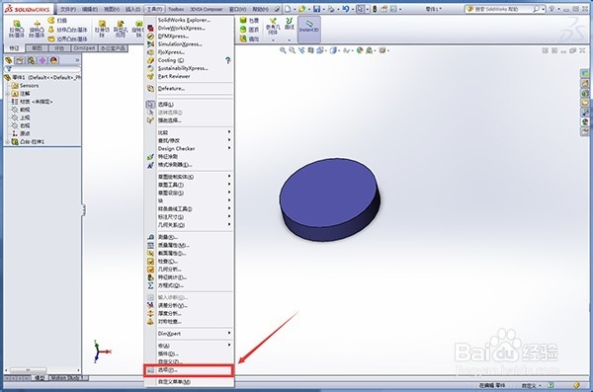Click the Edit Appearance color ball icon
The width and height of the screenshot is (593, 392).
click(x=360, y=50)
